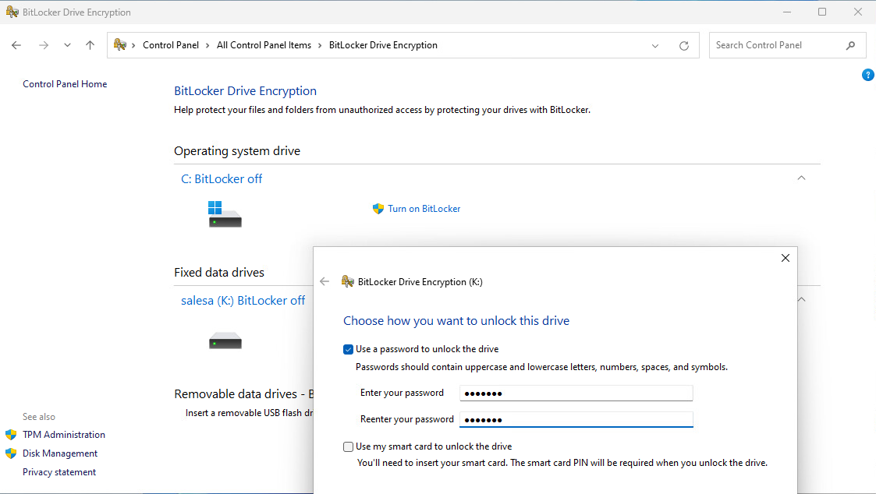Navigate to Control Panel via breadcrumb
The image size is (876, 494).
(171, 44)
